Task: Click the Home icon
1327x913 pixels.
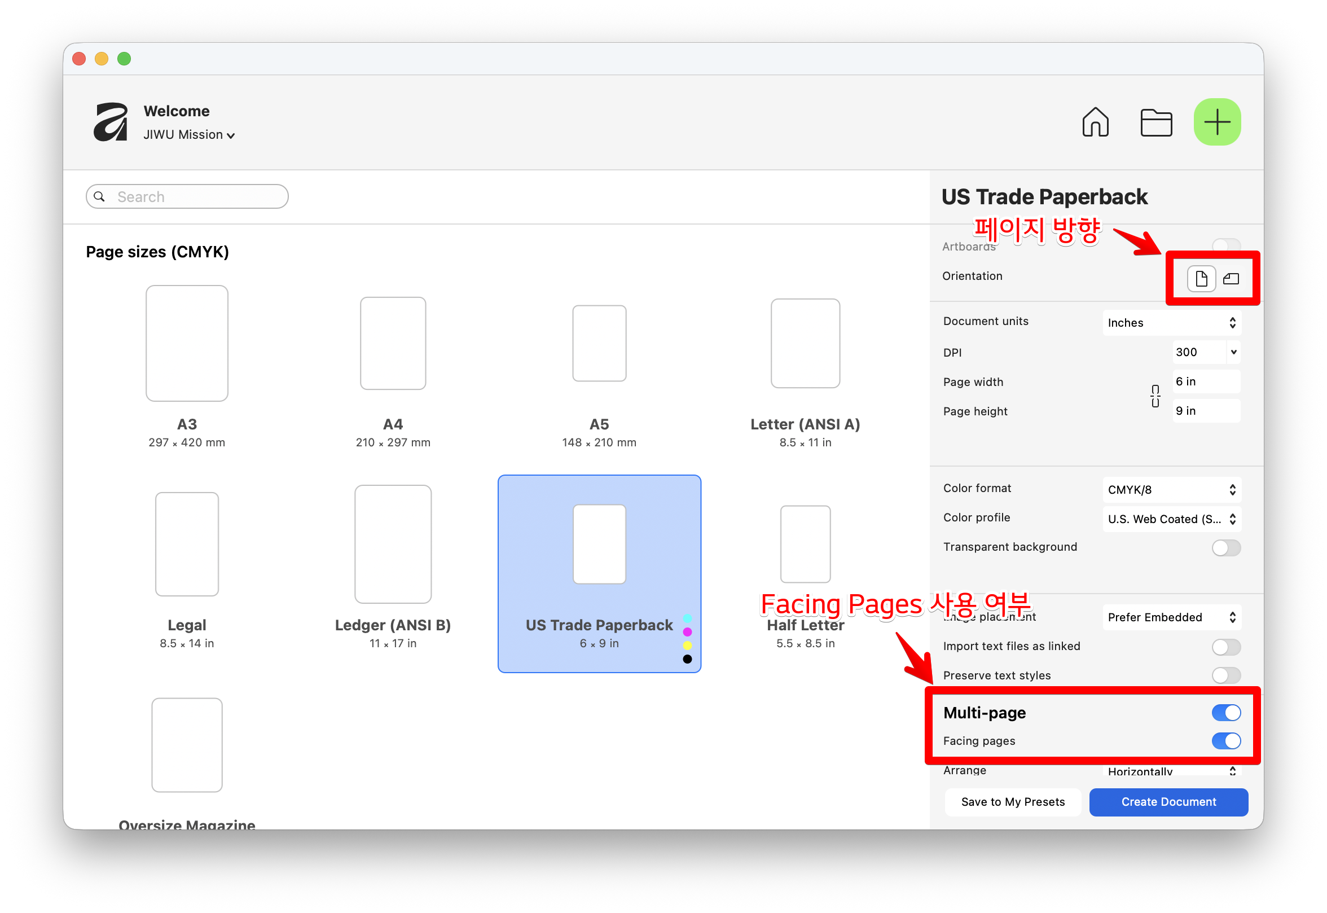Action: (x=1095, y=122)
